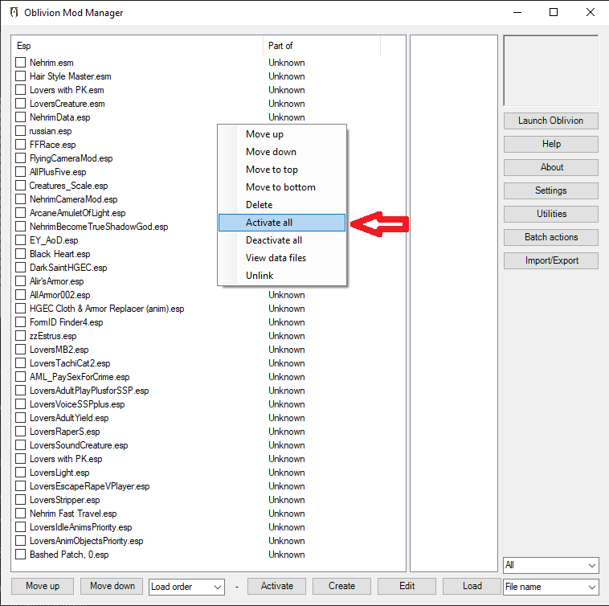Select the LoversMB2.esp list entry
Screen dimensions: 609x606
59,350
